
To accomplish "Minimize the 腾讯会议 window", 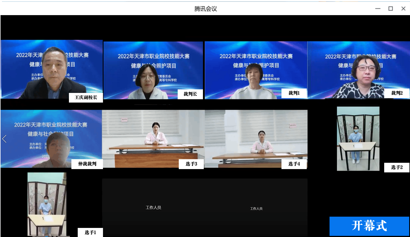I will 378,9.
